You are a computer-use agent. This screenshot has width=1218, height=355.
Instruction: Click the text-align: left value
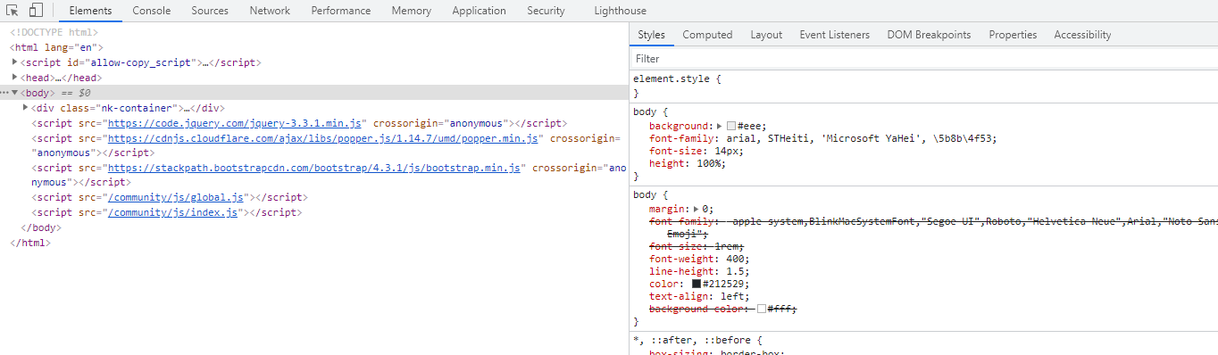pos(731,296)
